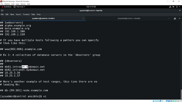
Task: Close the terminal window with X
Action: 180,10
